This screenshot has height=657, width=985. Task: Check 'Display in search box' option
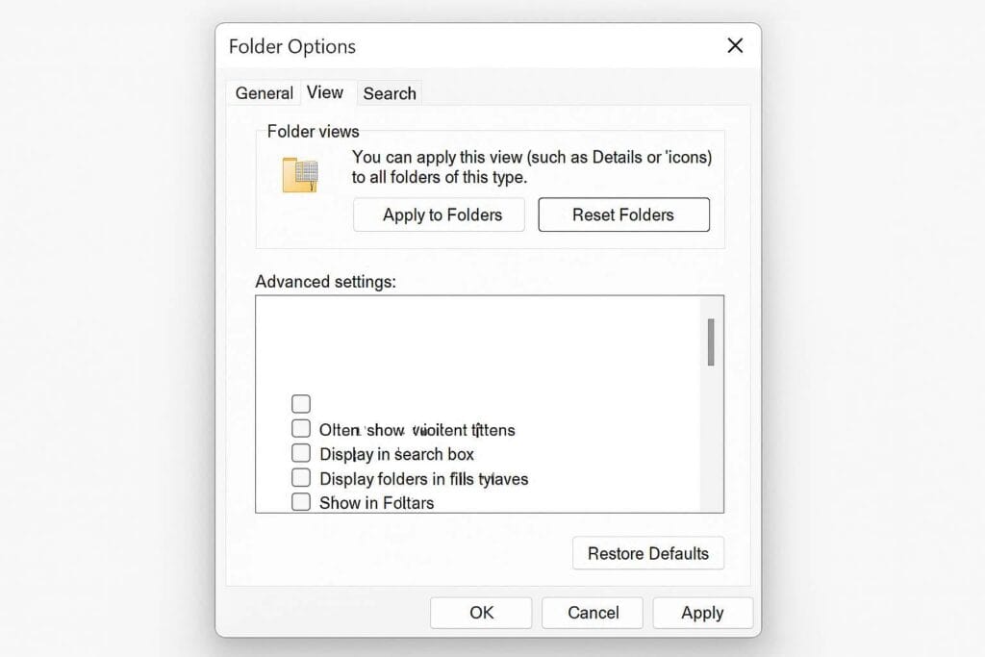pos(301,453)
